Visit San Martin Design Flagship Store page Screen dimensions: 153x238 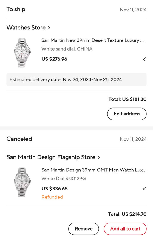click(x=51, y=157)
